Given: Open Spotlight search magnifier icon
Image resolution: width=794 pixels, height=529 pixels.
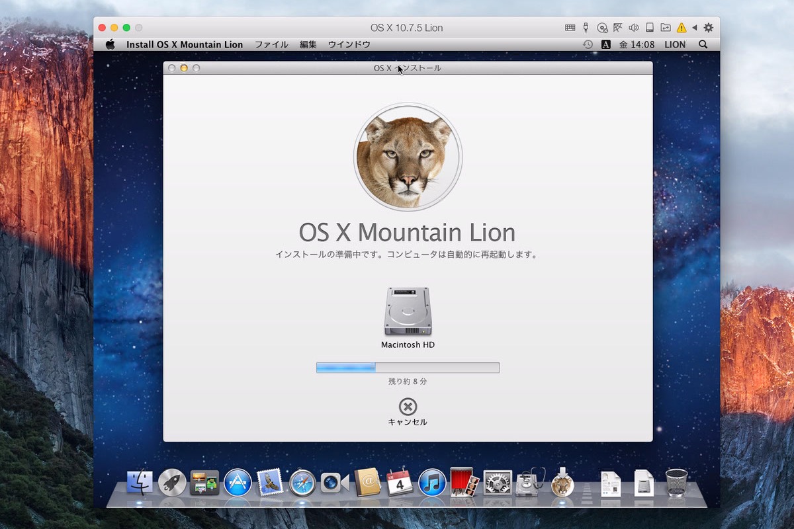Looking at the screenshot, I should coord(703,44).
